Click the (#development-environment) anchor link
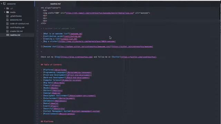Image resolution: width=221 pixels, height=124 pixels. coord(82,96)
